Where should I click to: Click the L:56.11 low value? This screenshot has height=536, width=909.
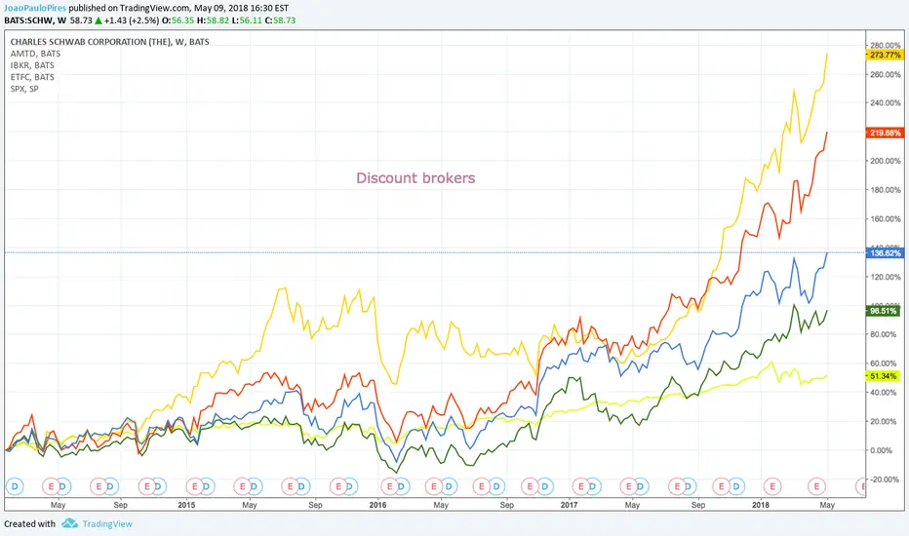click(x=247, y=20)
